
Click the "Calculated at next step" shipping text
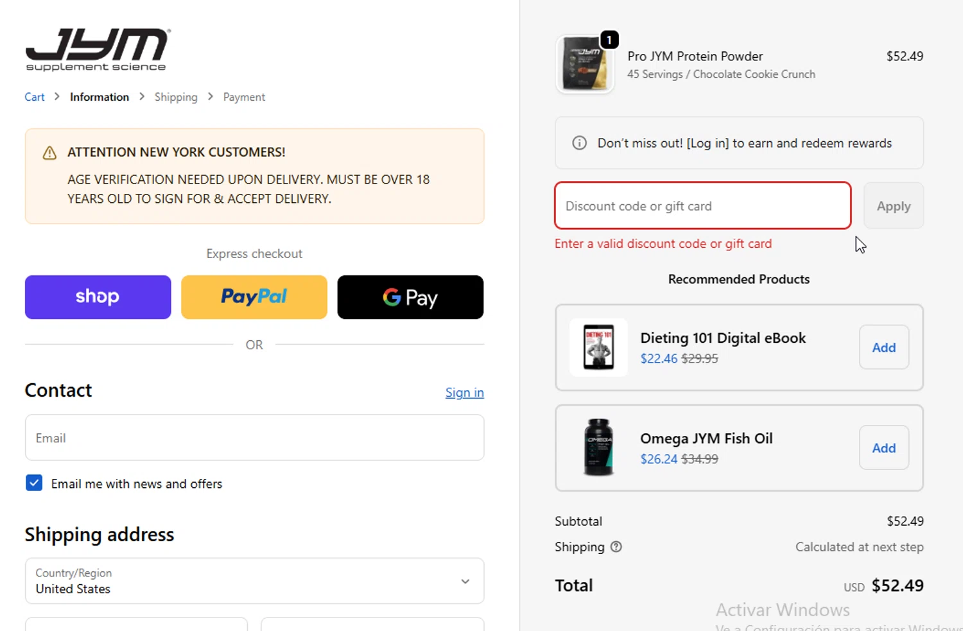(x=860, y=547)
